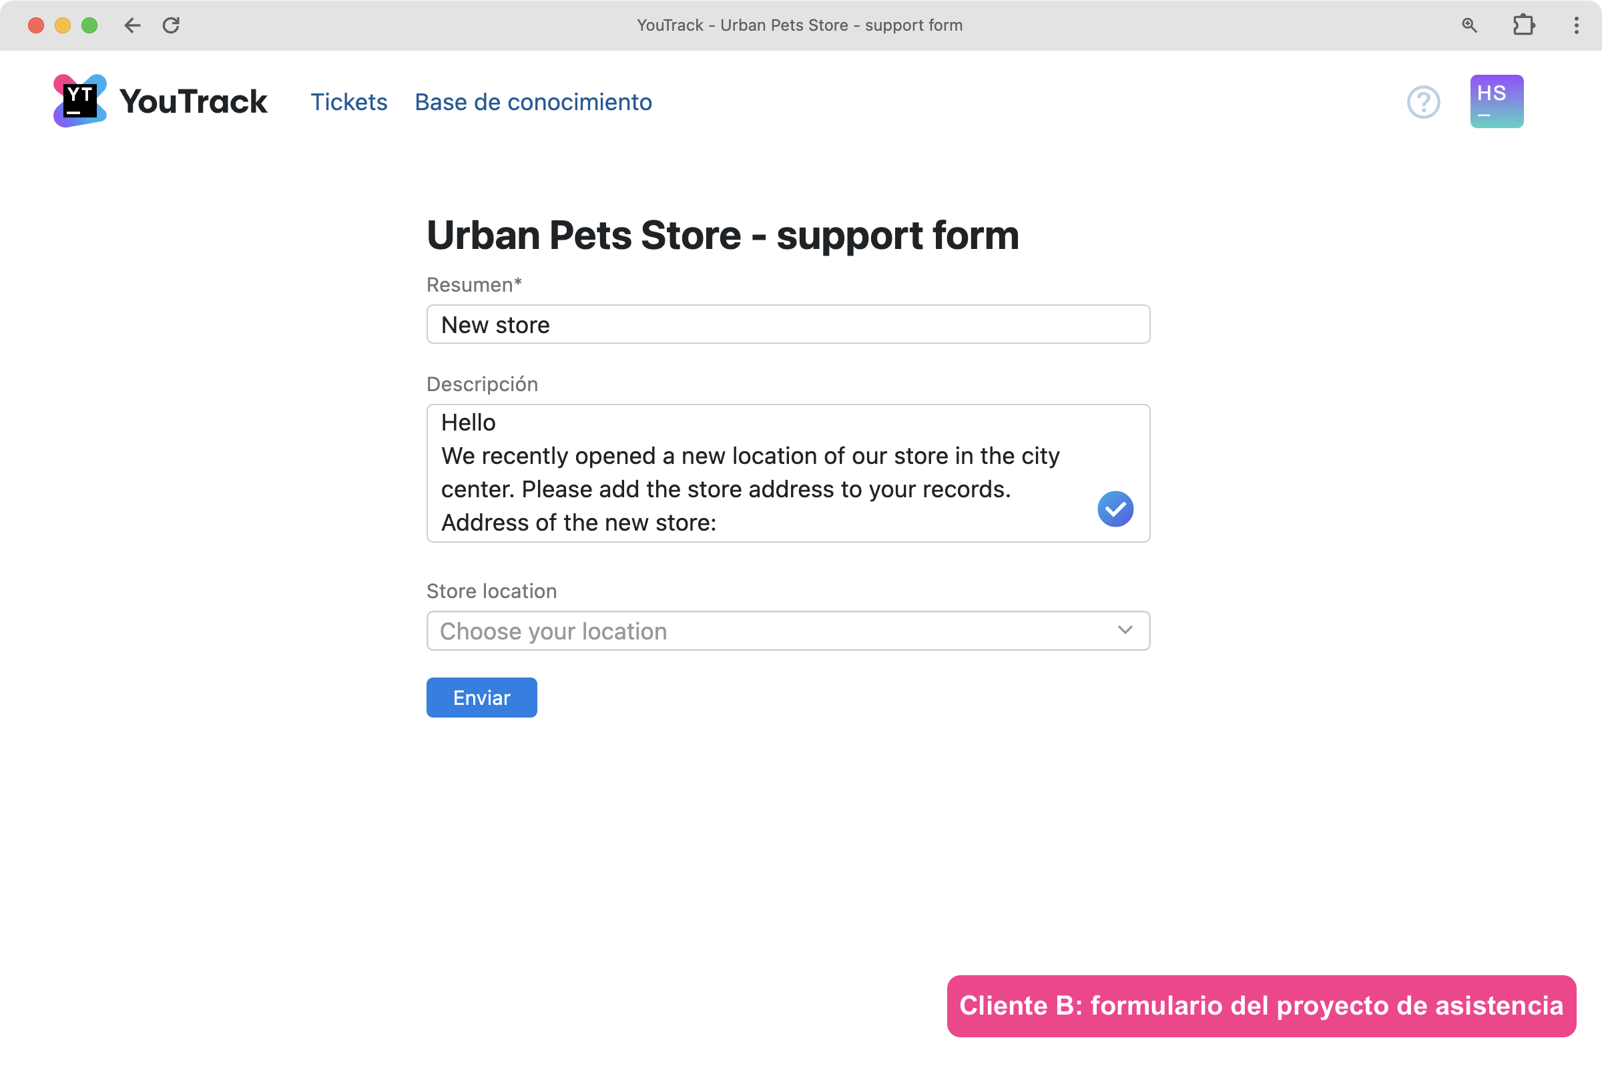Open the help question mark icon
Image resolution: width=1602 pixels, height=1068 pixels.
coord(1423,101)
